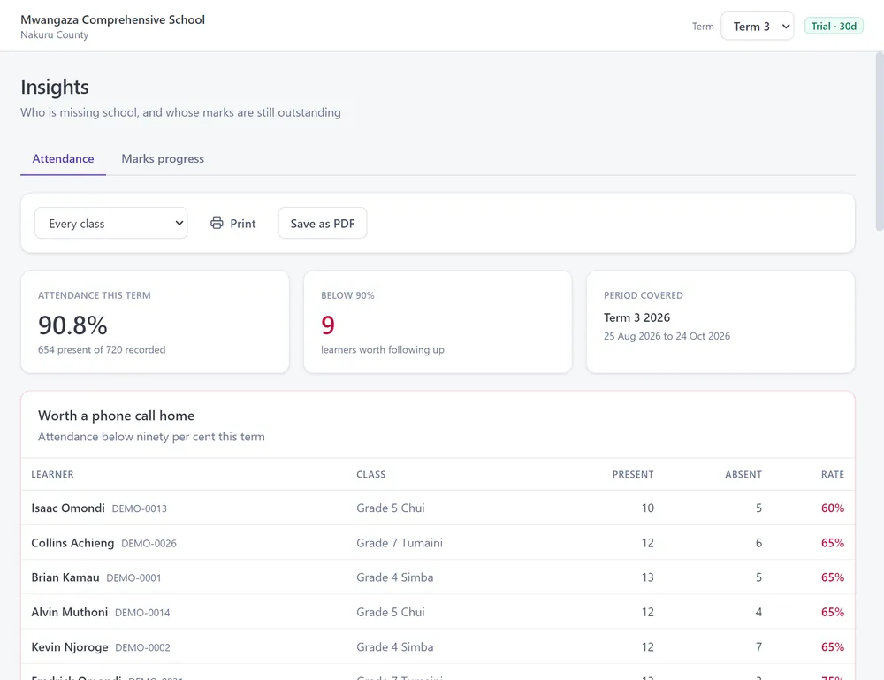Screen dimensions: 884x680
Task: Click the Insights page heading
Action: [x=55, y=87]
